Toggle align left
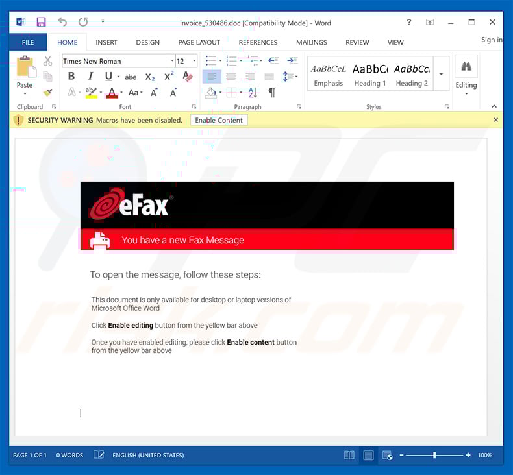 (x=212, y=77)
